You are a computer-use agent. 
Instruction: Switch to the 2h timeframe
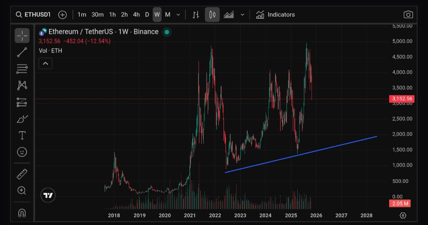tap(124, 15)
